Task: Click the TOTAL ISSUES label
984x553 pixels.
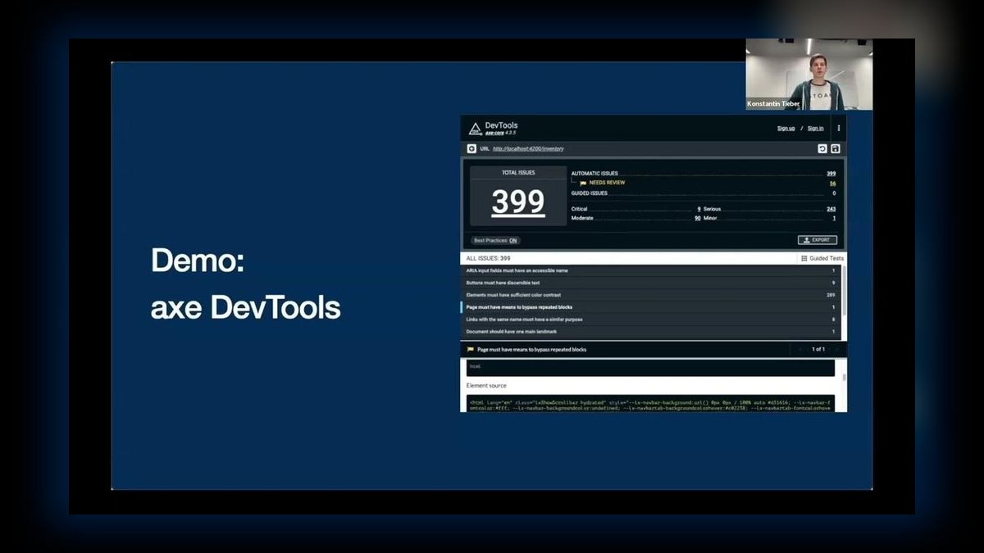Action: tap(518, 173)
